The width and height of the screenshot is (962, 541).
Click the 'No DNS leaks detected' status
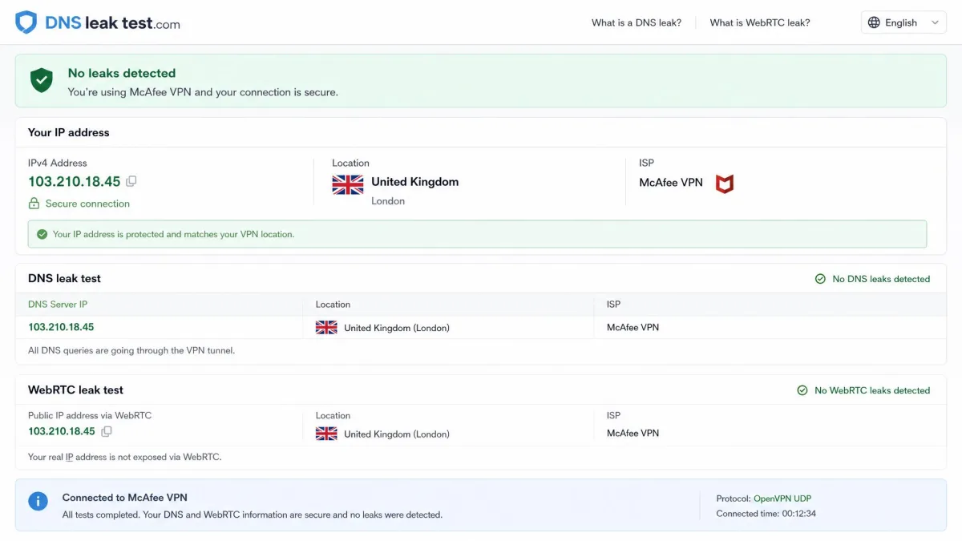[x=881, y=279]
